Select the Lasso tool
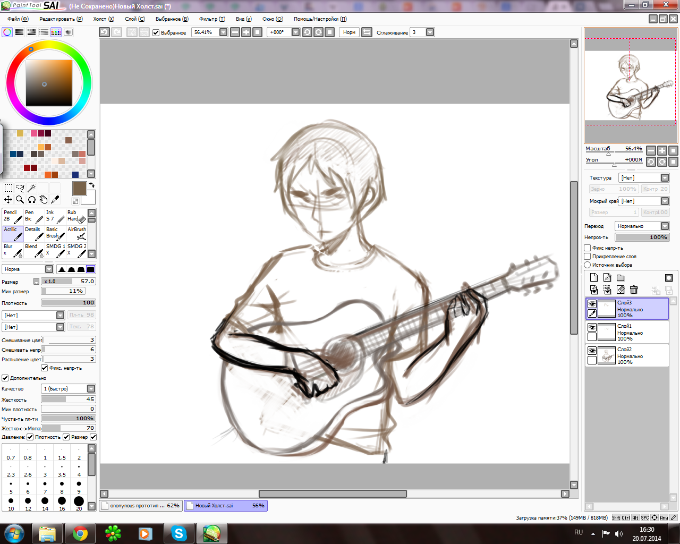 20,188
